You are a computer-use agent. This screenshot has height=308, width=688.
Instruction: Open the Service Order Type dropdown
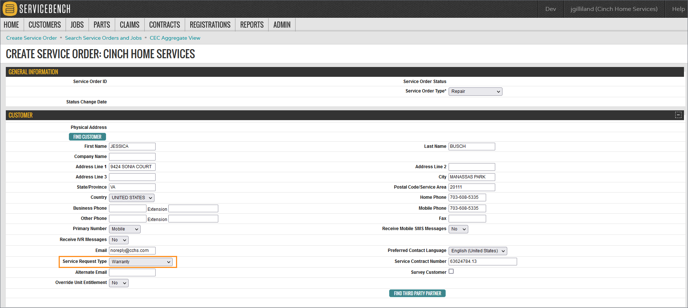point(476,91)
